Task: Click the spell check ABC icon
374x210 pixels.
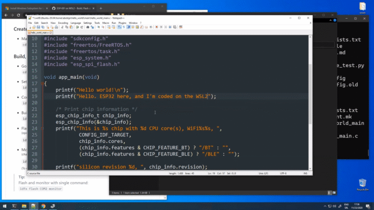Action: [181, 27]
